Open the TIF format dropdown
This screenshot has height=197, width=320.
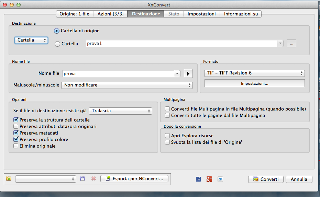pyautogui.click(x=254, y=73)
